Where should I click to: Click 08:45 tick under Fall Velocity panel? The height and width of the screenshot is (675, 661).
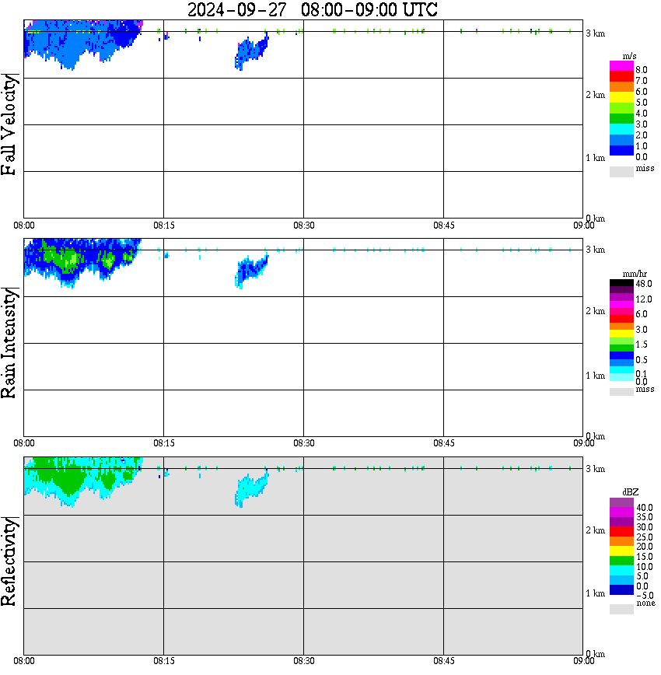[443, 226]
